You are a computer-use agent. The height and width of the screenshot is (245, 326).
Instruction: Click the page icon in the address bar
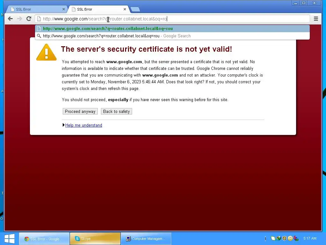[x=39, y=19]
